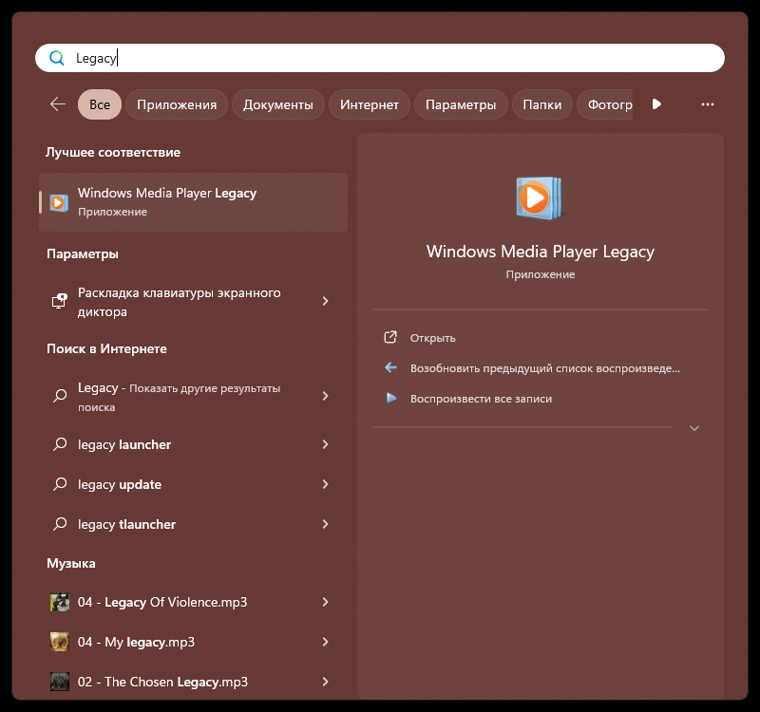Expand the 'legacy tlauncher' suggestion chevron
The height and width of the screenshot is (712, 760).
325,524
